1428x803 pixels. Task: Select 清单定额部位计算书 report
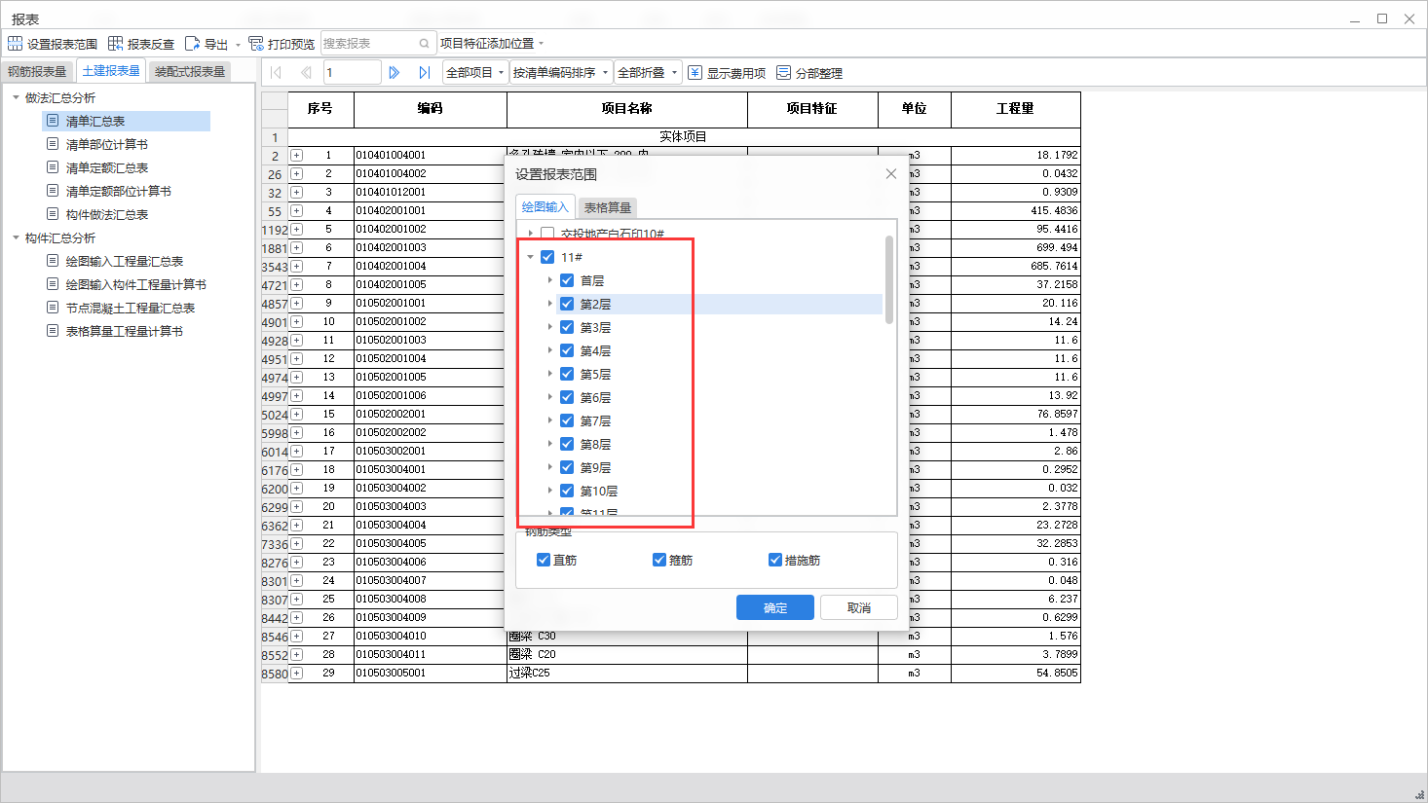(118, 191)
